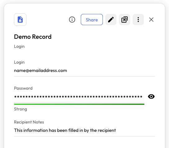The image size is (169, 148).
Task: Open record in pop-out window icon
Action: 125,20
